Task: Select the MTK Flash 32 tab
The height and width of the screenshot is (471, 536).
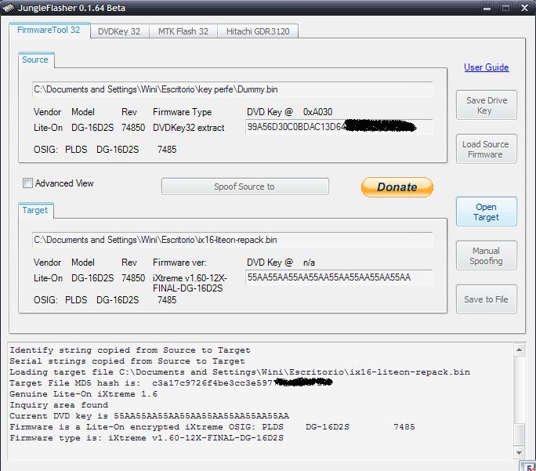Action: pyautogui.click(x=183, y=31)
